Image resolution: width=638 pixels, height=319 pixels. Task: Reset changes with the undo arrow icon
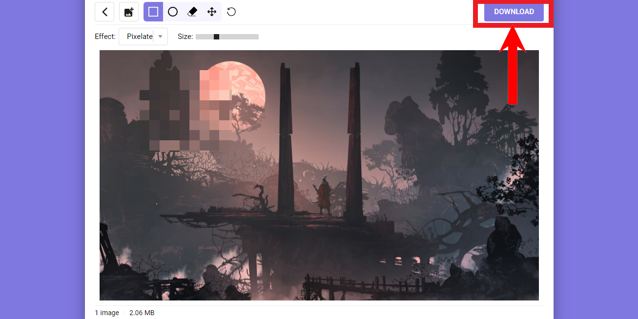231,12
